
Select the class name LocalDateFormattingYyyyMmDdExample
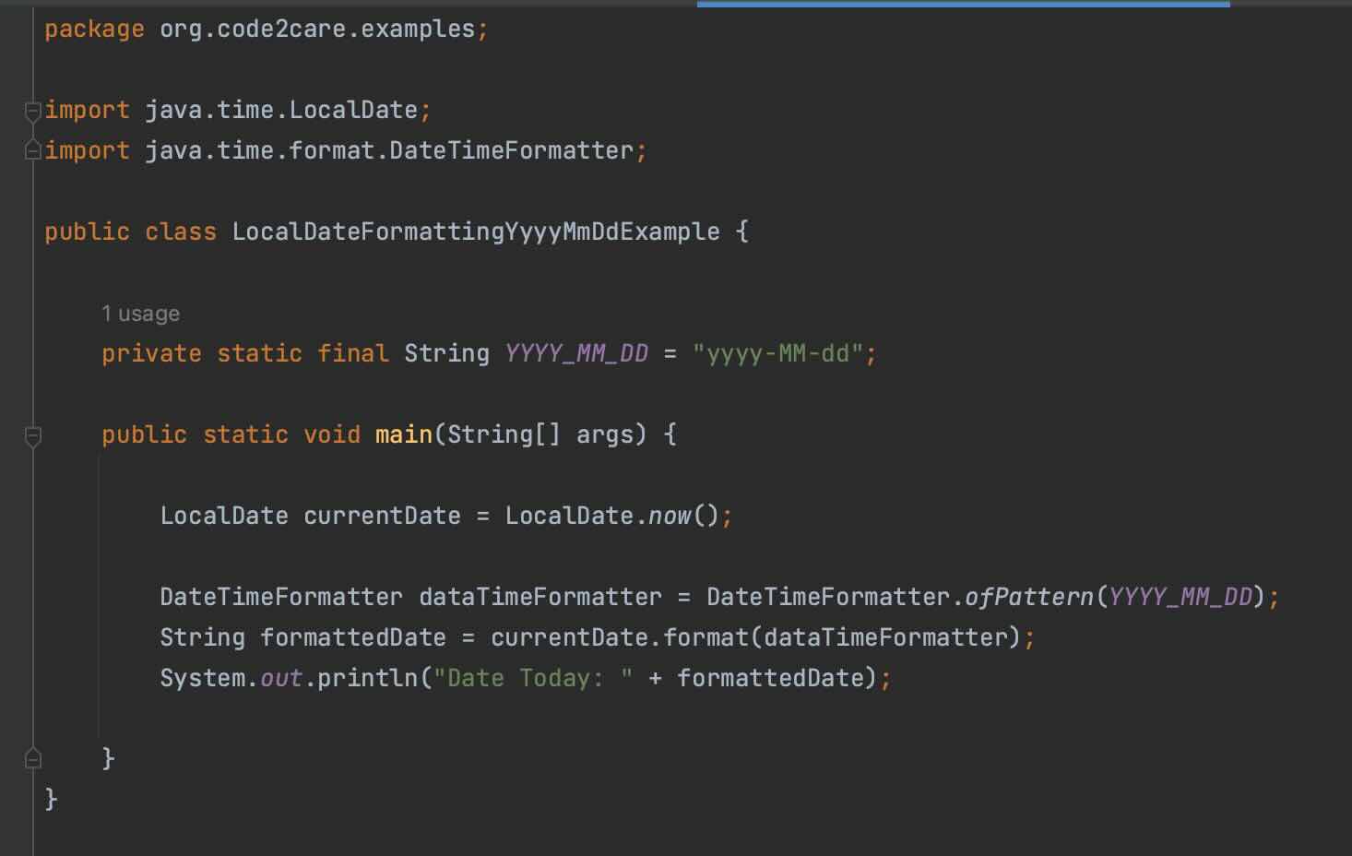click(x=476, y=232)
